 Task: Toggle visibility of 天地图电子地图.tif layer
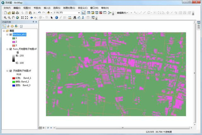pyautogui.click(x=11, y=71)
